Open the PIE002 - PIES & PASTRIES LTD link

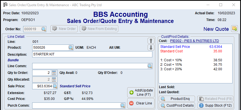tap(194, 41)
